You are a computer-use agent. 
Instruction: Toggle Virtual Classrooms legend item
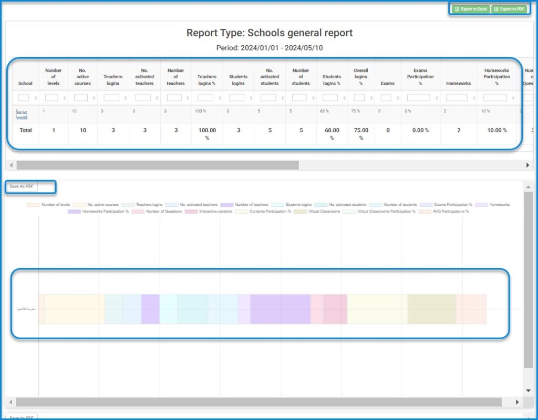coord(317,212)
